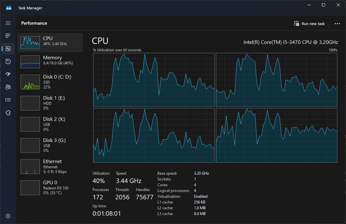346x224 pixels.
Task: Go to the Processes page icon
Action: [8, 36]
